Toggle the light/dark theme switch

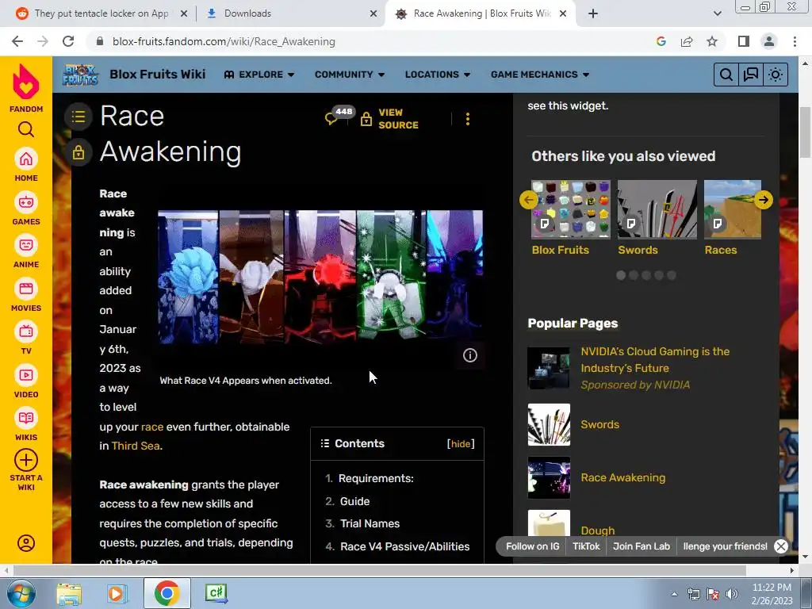click(x=776, y=75)
